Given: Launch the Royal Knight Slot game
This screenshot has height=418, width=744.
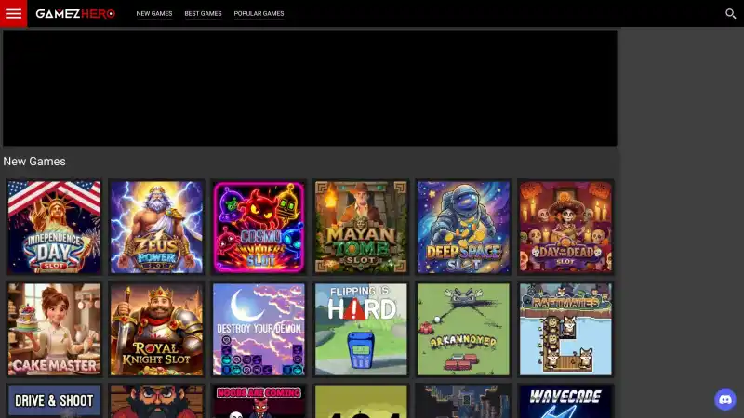Looking at the screenshot, I should [156, 330].
